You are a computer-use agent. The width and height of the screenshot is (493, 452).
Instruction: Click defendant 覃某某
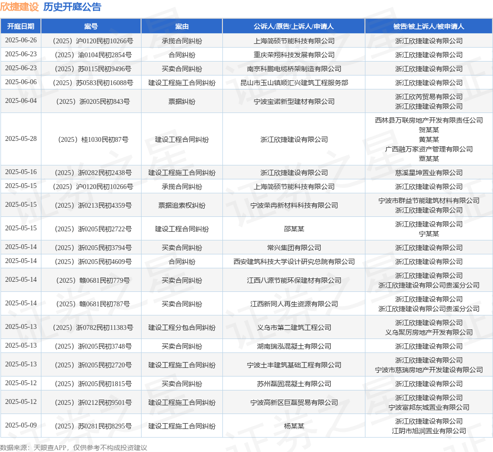429,159
